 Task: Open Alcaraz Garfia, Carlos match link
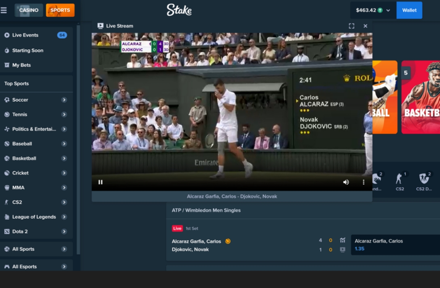click(196, 241)
